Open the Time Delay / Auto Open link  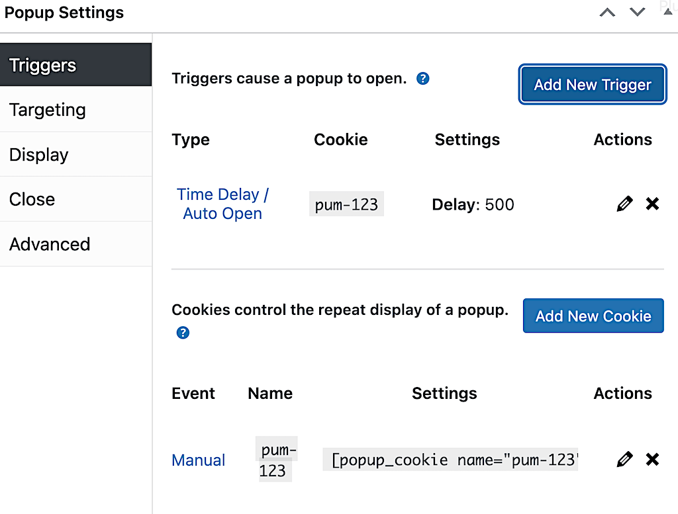tap(222, 204)
